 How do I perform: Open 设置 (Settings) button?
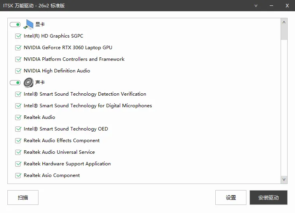coord(231,198)
